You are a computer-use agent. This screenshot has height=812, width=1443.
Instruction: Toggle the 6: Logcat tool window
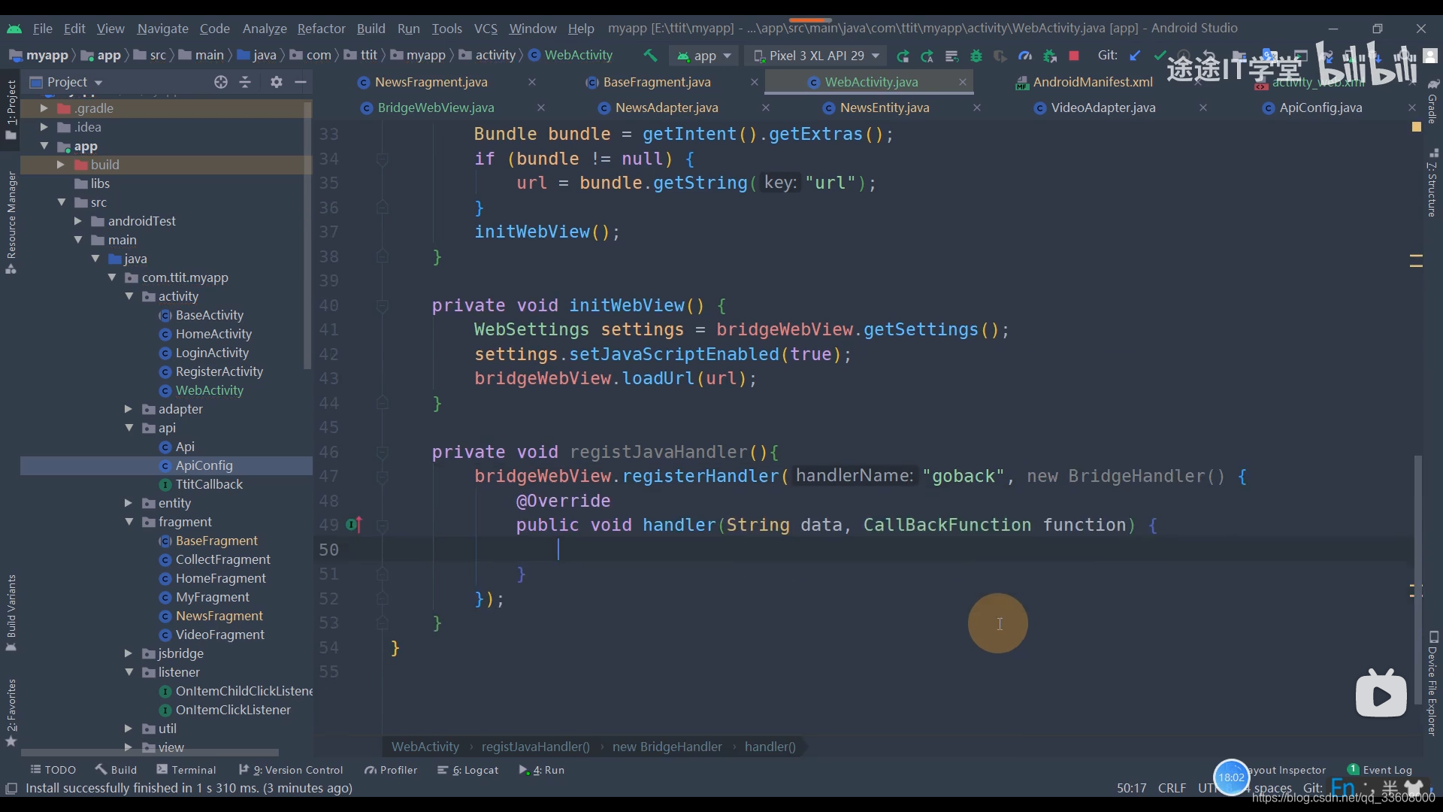point(467,770)
